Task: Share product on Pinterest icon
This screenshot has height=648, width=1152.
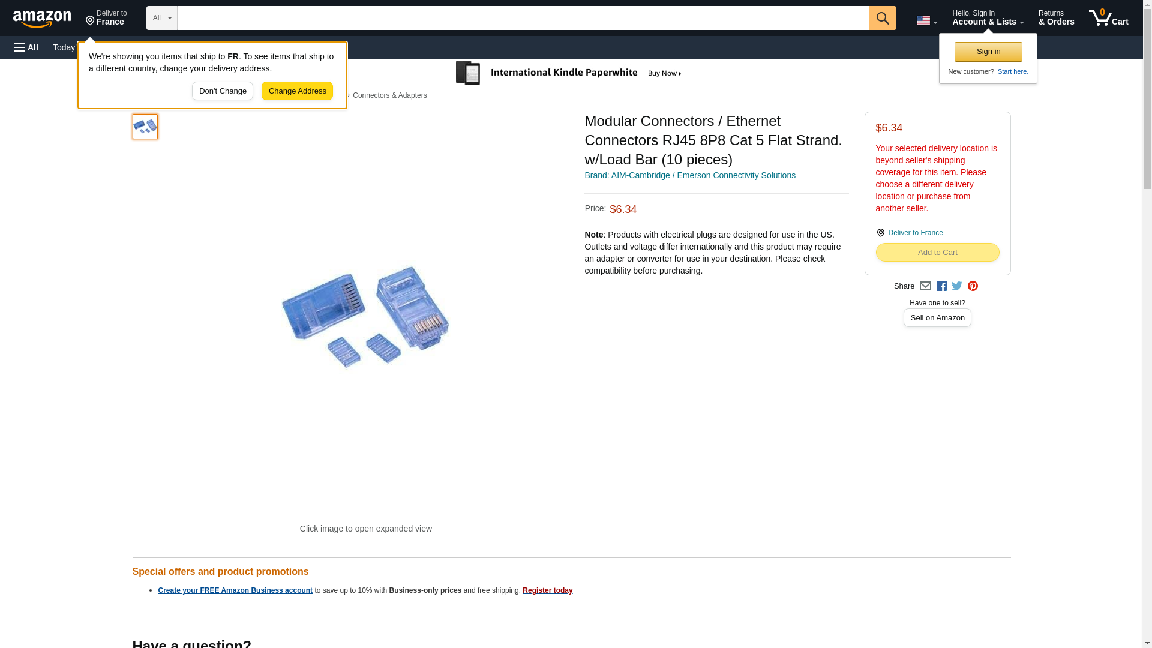Action: [973, 286]
